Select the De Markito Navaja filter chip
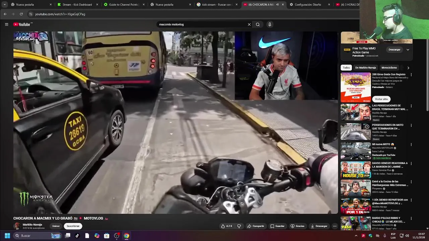429x241 pixels. [366, 68]
